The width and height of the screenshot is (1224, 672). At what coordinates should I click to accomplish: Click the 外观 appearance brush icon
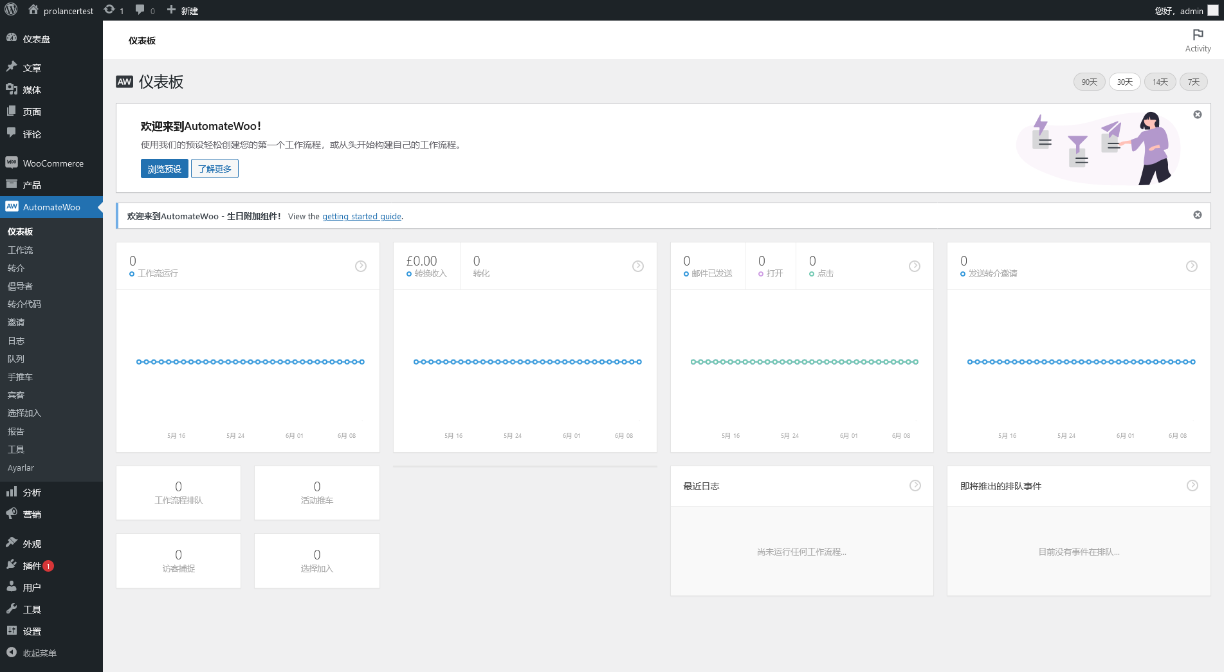tap(12, 543)
